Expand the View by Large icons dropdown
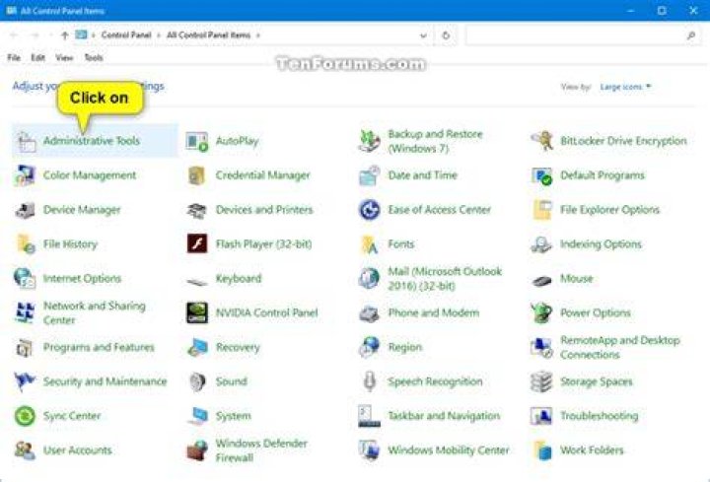 pyautogui.click(x=625, y=87)
